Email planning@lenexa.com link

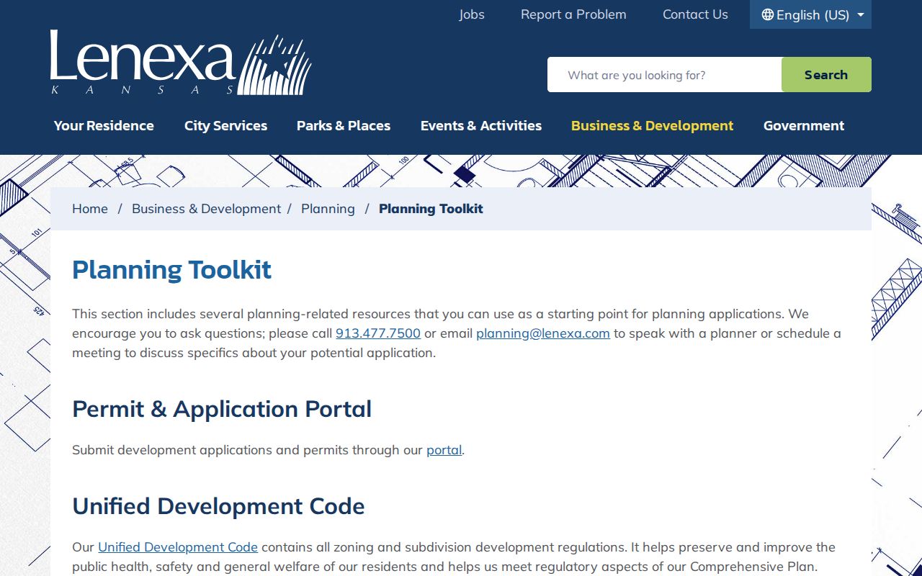pyautogui.click(x=543, y=333)
